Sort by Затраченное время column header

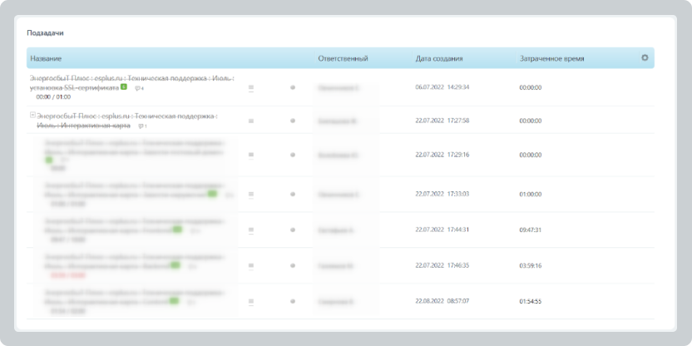551,59
